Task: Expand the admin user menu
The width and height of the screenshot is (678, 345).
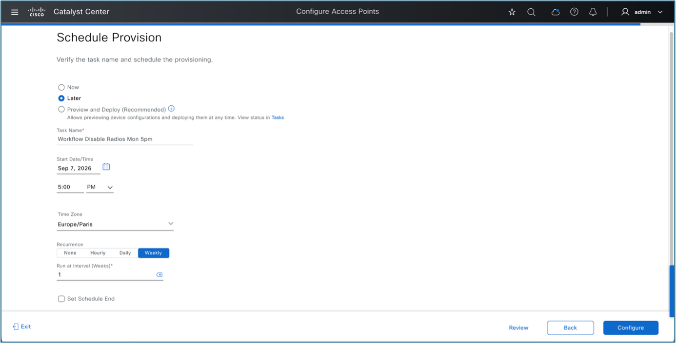Action: tap(642, 12)
